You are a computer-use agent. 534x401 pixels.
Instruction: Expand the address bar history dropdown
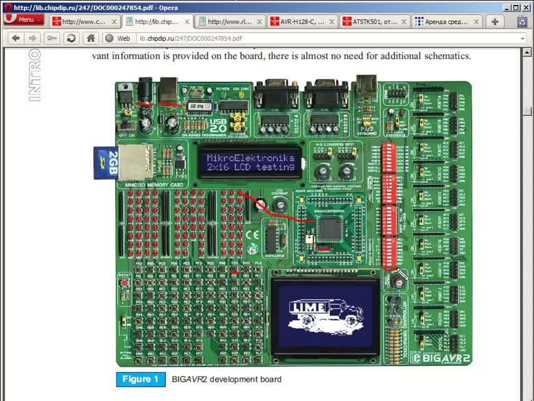(x=523, y=38)
